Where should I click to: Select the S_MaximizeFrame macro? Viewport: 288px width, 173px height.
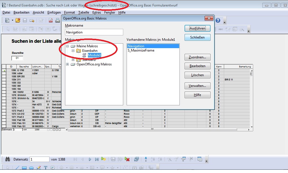click(141, 50)
